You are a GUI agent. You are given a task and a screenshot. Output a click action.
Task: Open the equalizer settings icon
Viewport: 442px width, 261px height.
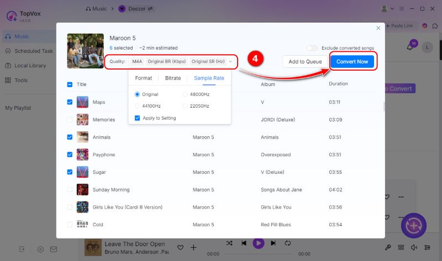point(427,248)
